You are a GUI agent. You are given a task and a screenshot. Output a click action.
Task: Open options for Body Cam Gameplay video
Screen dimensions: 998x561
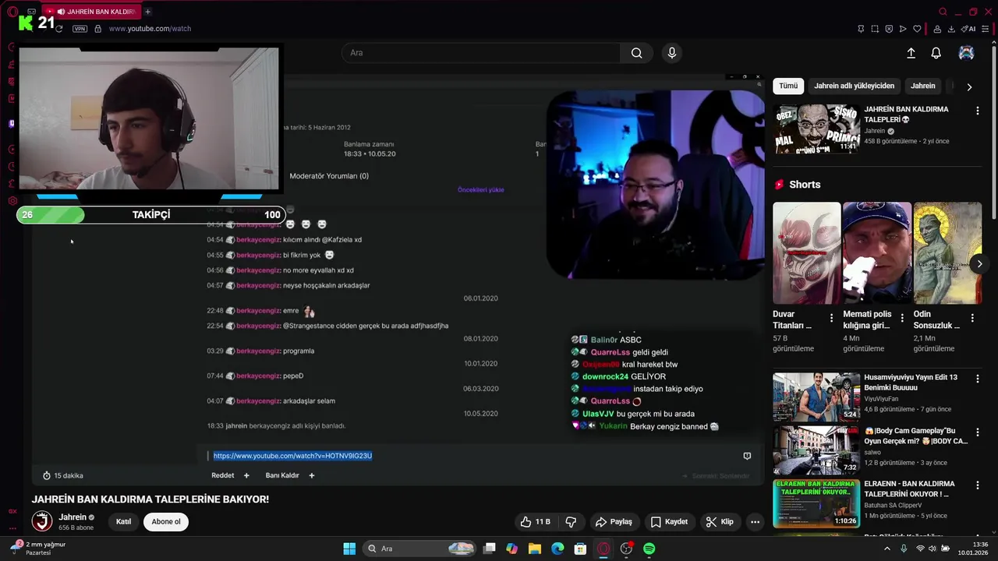pos(977,433)
